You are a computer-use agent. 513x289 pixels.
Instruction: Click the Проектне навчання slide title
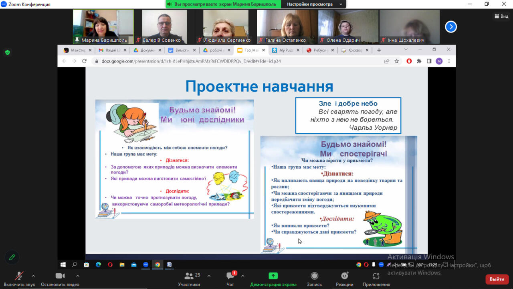(259, 86)
